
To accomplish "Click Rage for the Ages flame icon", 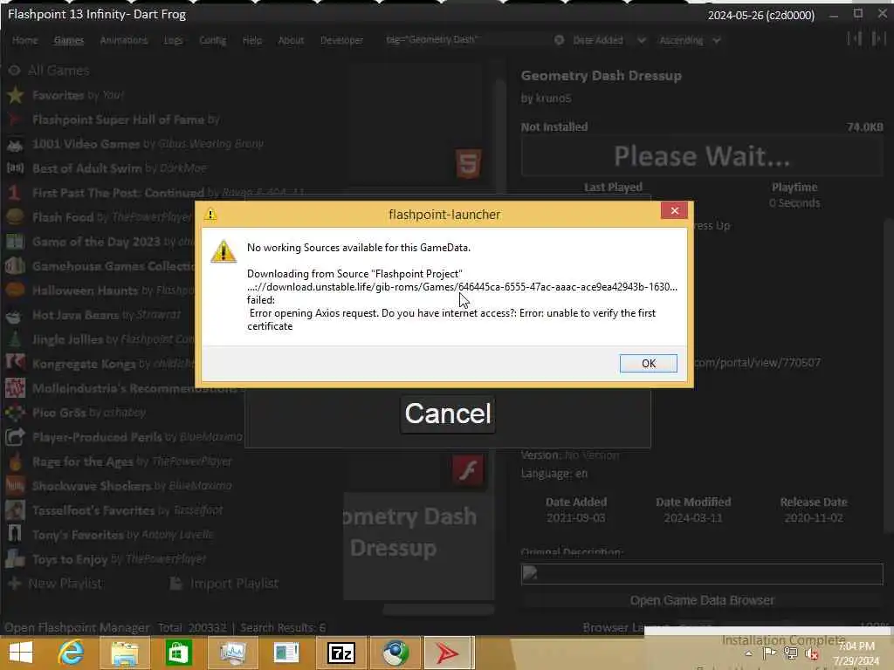I will [15, 461].
